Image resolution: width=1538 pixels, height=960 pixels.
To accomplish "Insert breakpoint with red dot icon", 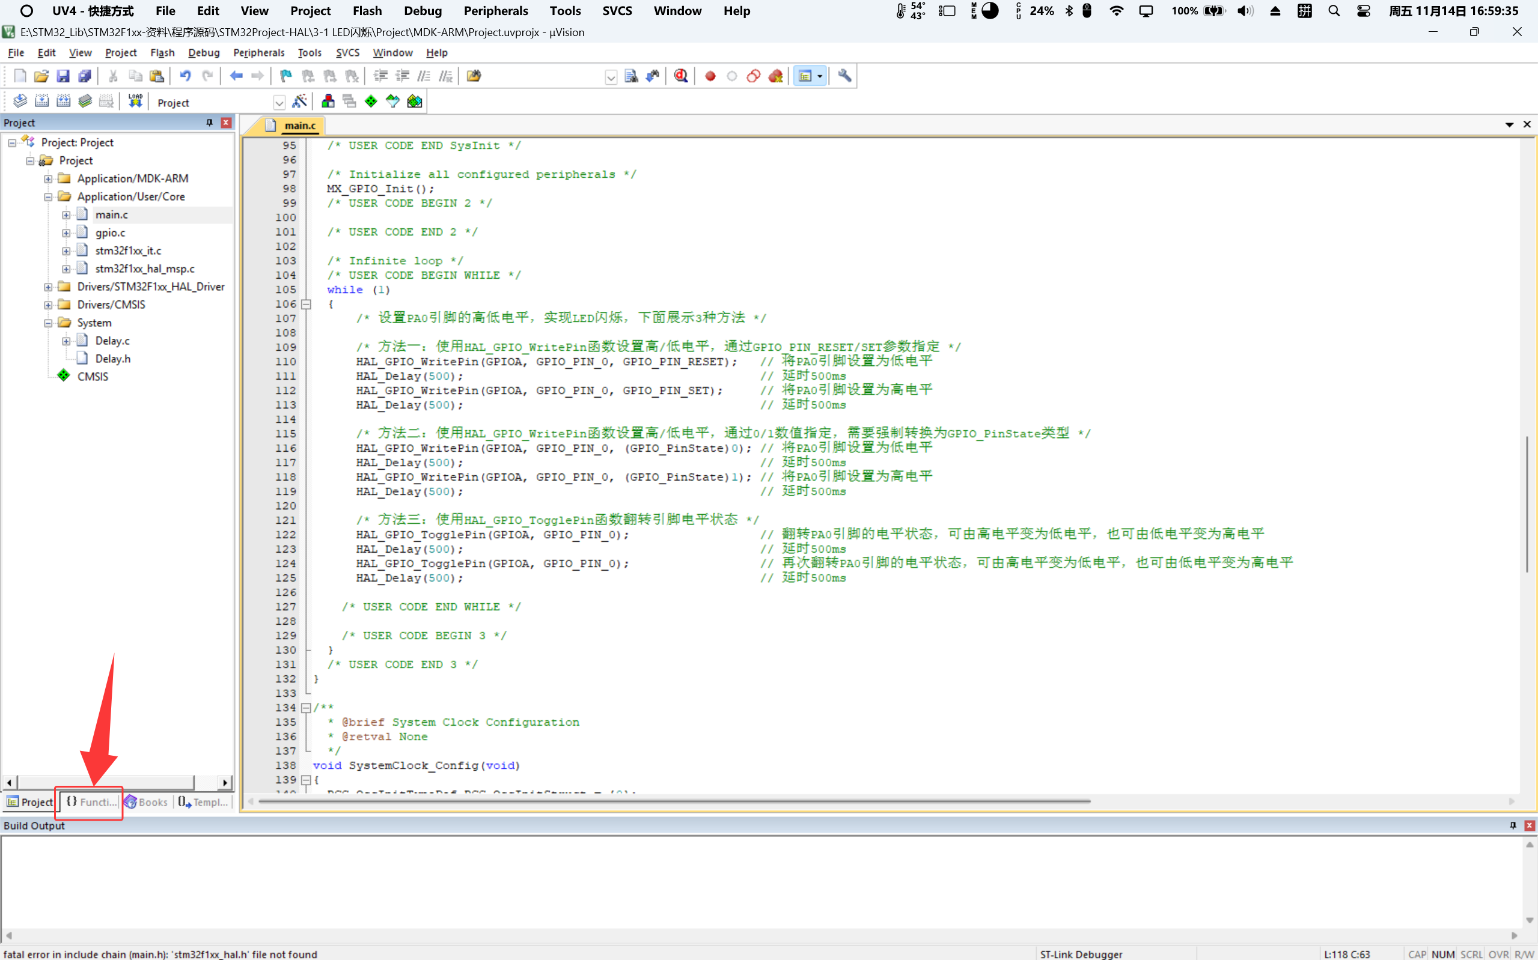I will coord(710,76).
